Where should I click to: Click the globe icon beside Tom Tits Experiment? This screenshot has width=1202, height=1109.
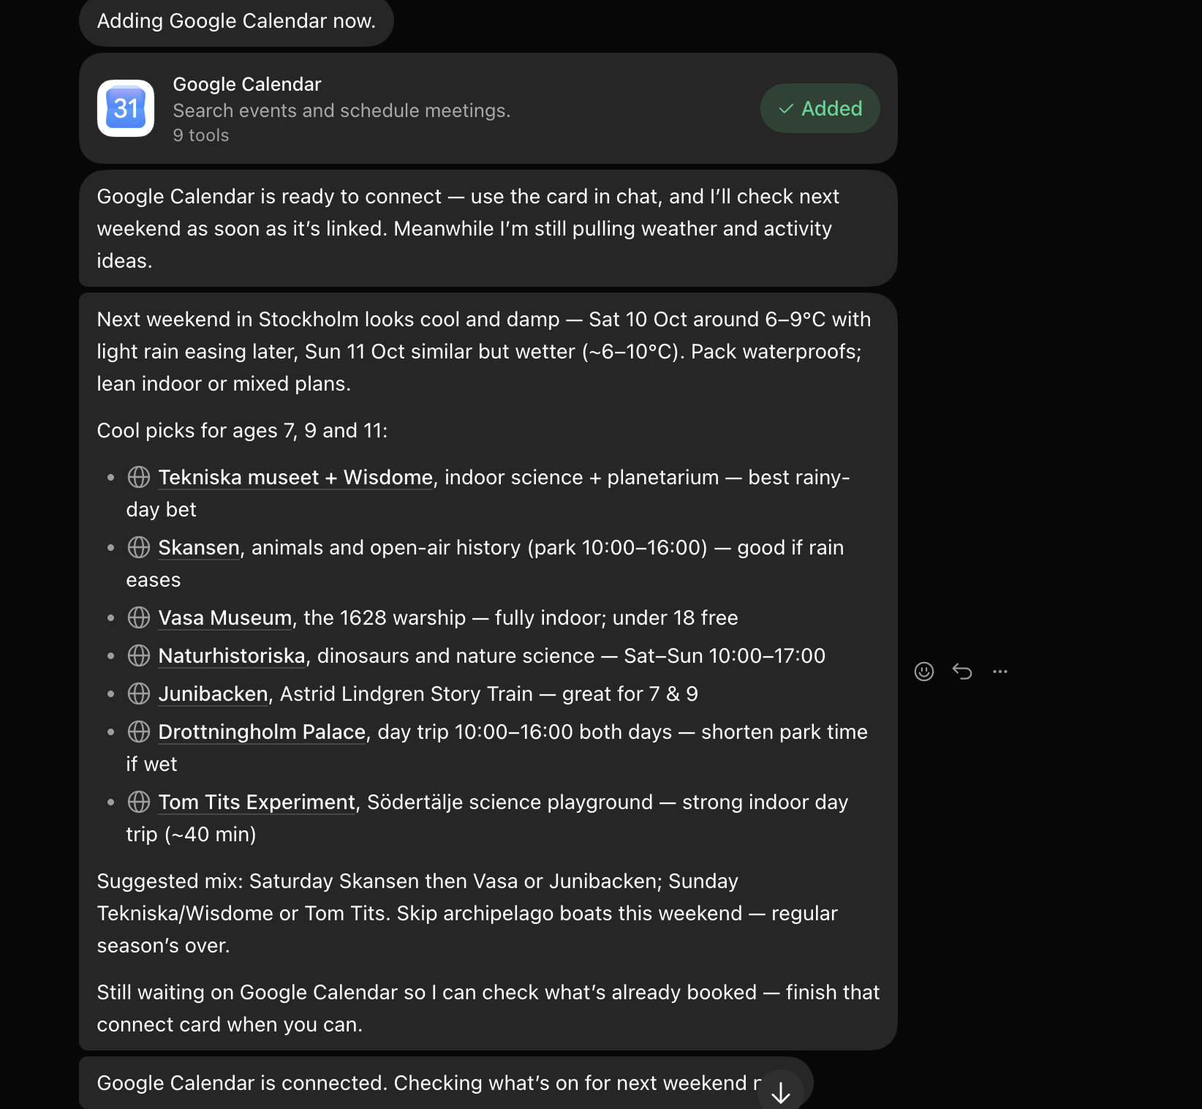point(139,802)
